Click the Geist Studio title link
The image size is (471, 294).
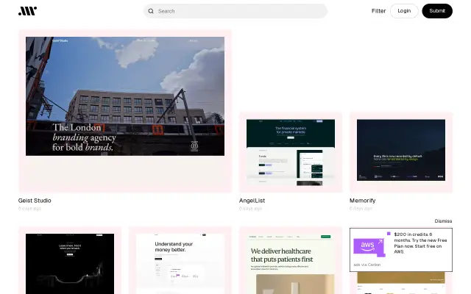pyautogui.click(x=35, y=201)
